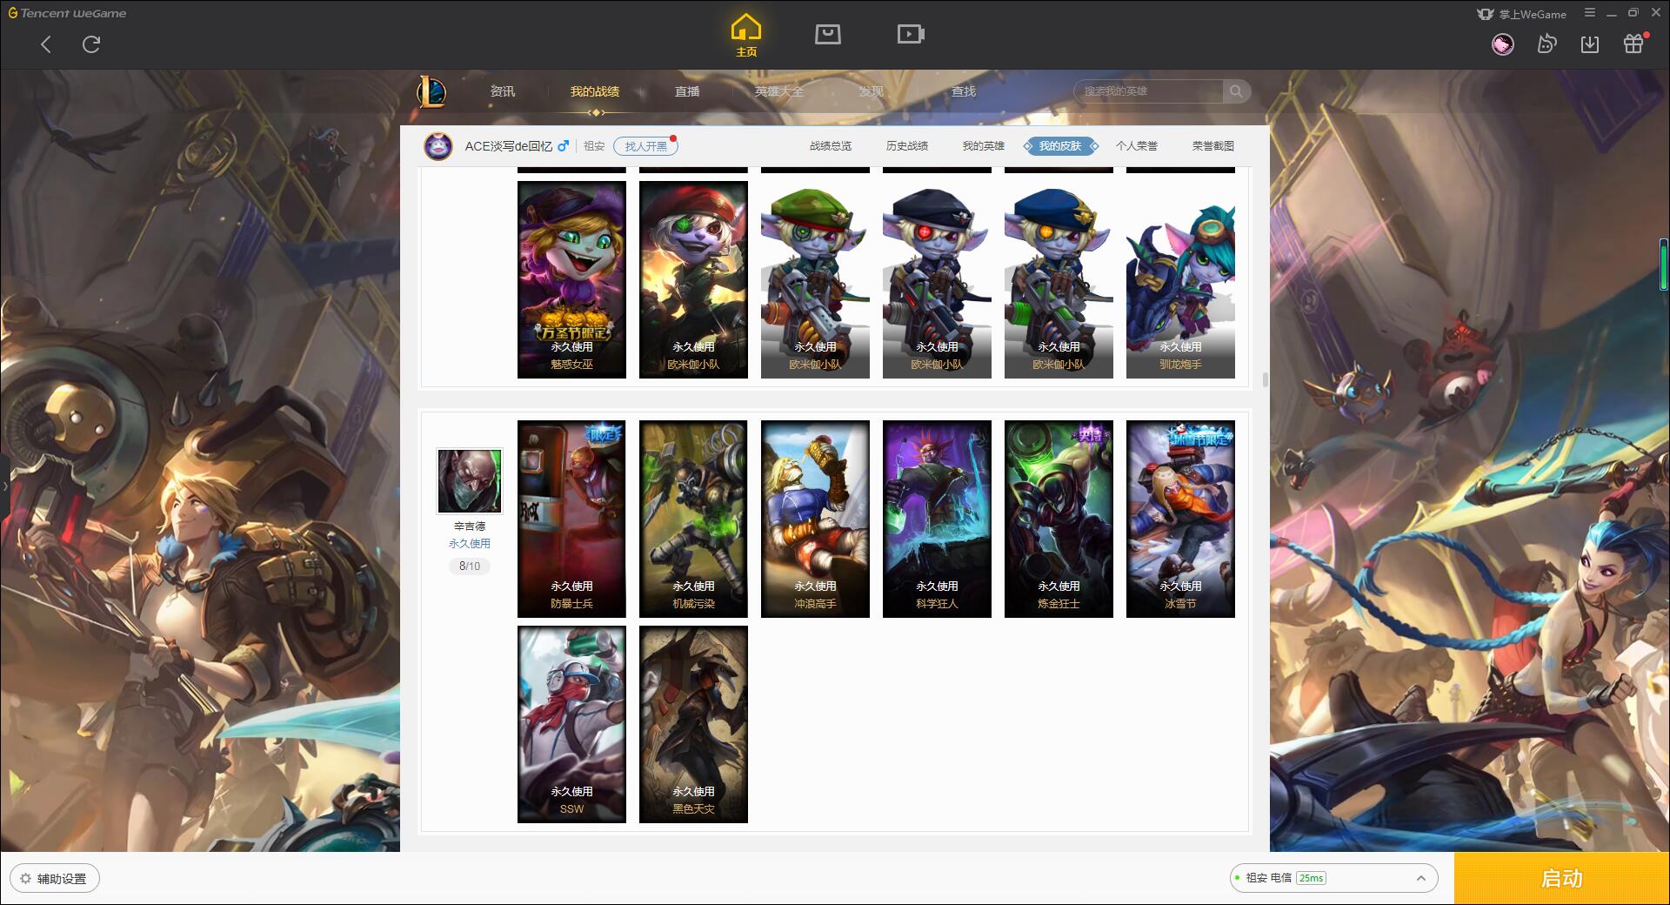
Task: Open the 直播 tab
Action: (687, 91)
